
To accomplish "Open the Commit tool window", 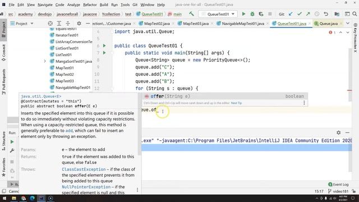I will pos(4,53).
